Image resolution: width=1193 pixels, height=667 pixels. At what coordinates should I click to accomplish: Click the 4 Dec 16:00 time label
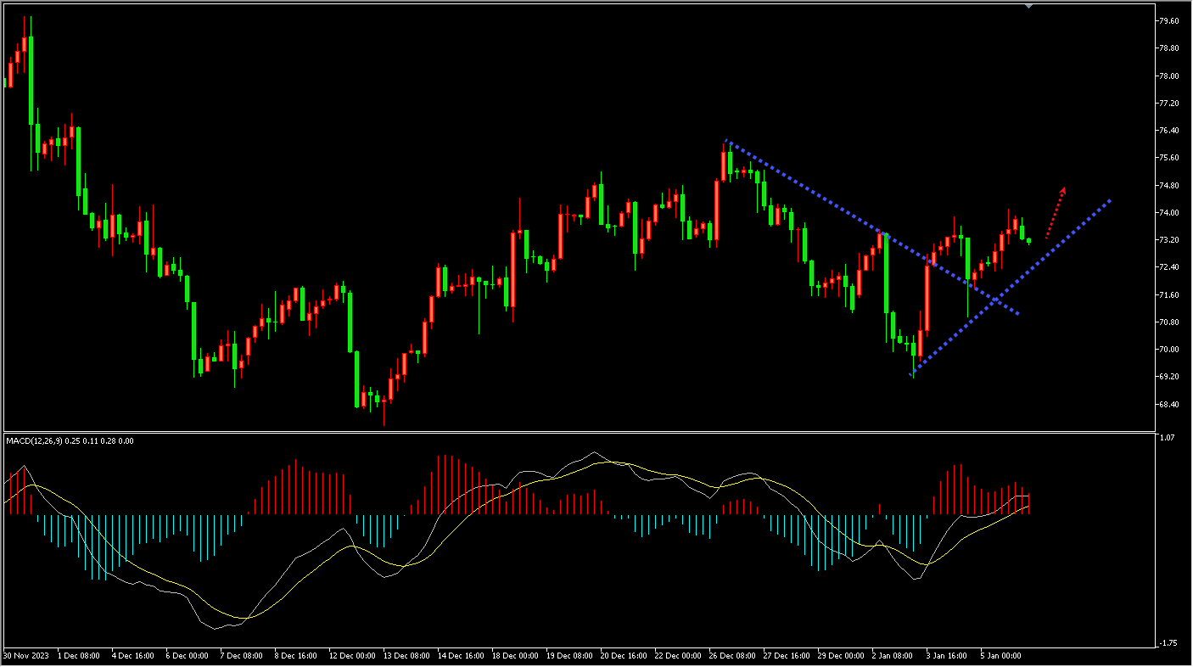click(x=133, y=656)
